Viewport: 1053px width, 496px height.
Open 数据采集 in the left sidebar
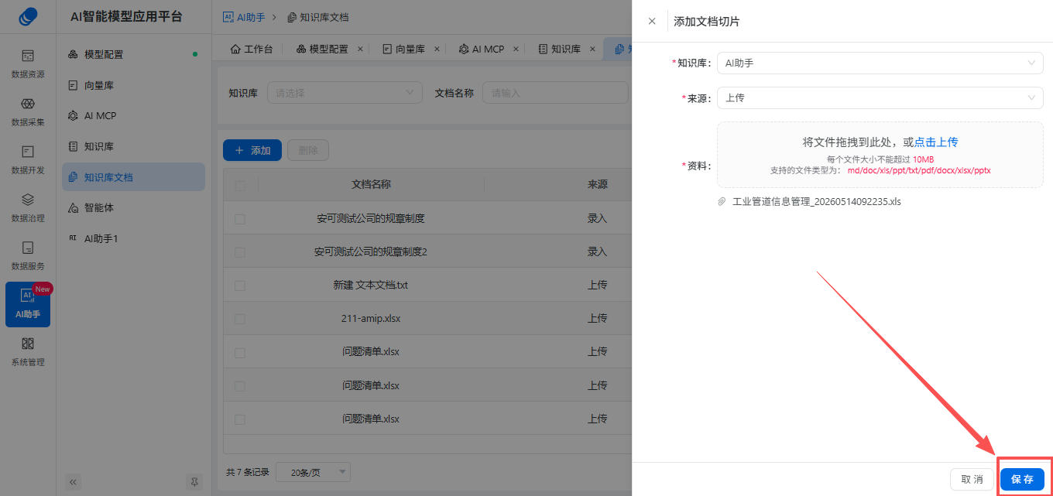28,112
